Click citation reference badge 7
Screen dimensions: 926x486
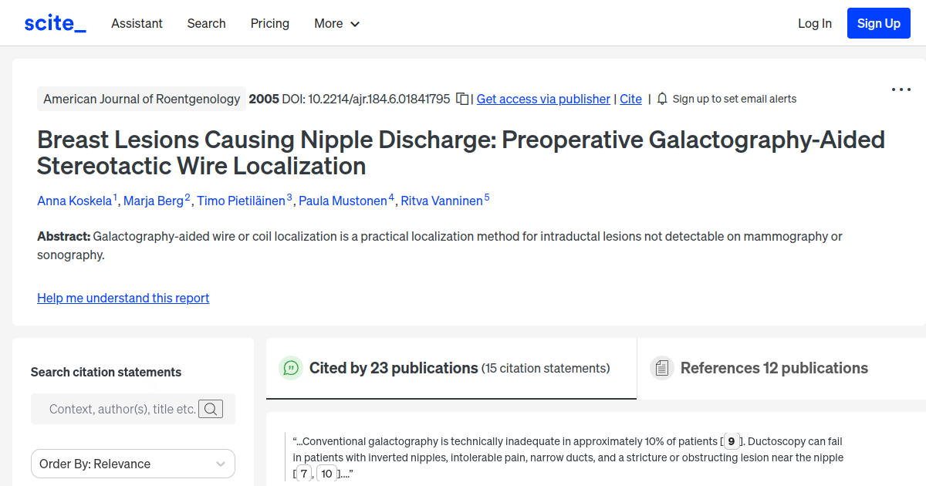click(x=303, y=473)
